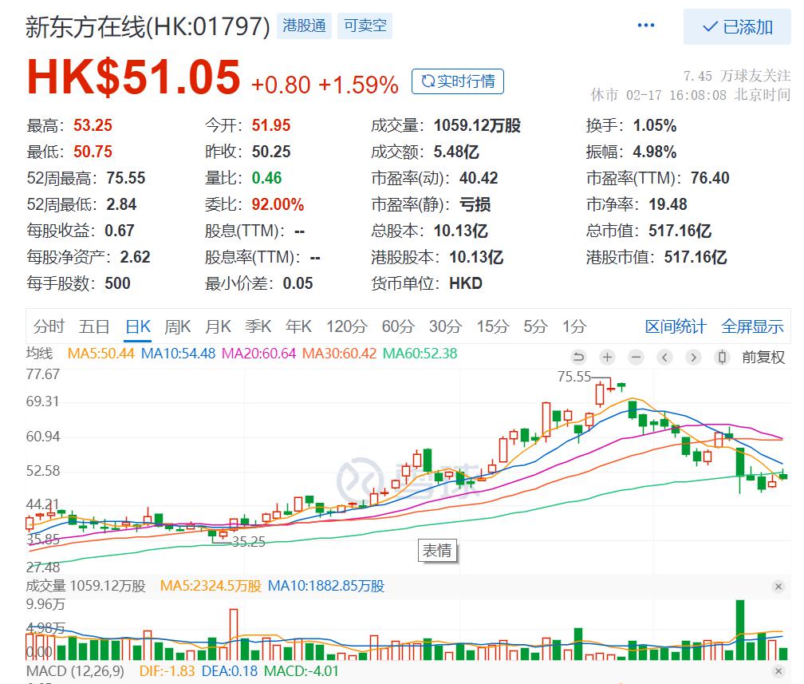The width and height of the screenshot is (804, 684).
Task: Open the 前复权 adjustment dropdown
Action: point(763,357)
